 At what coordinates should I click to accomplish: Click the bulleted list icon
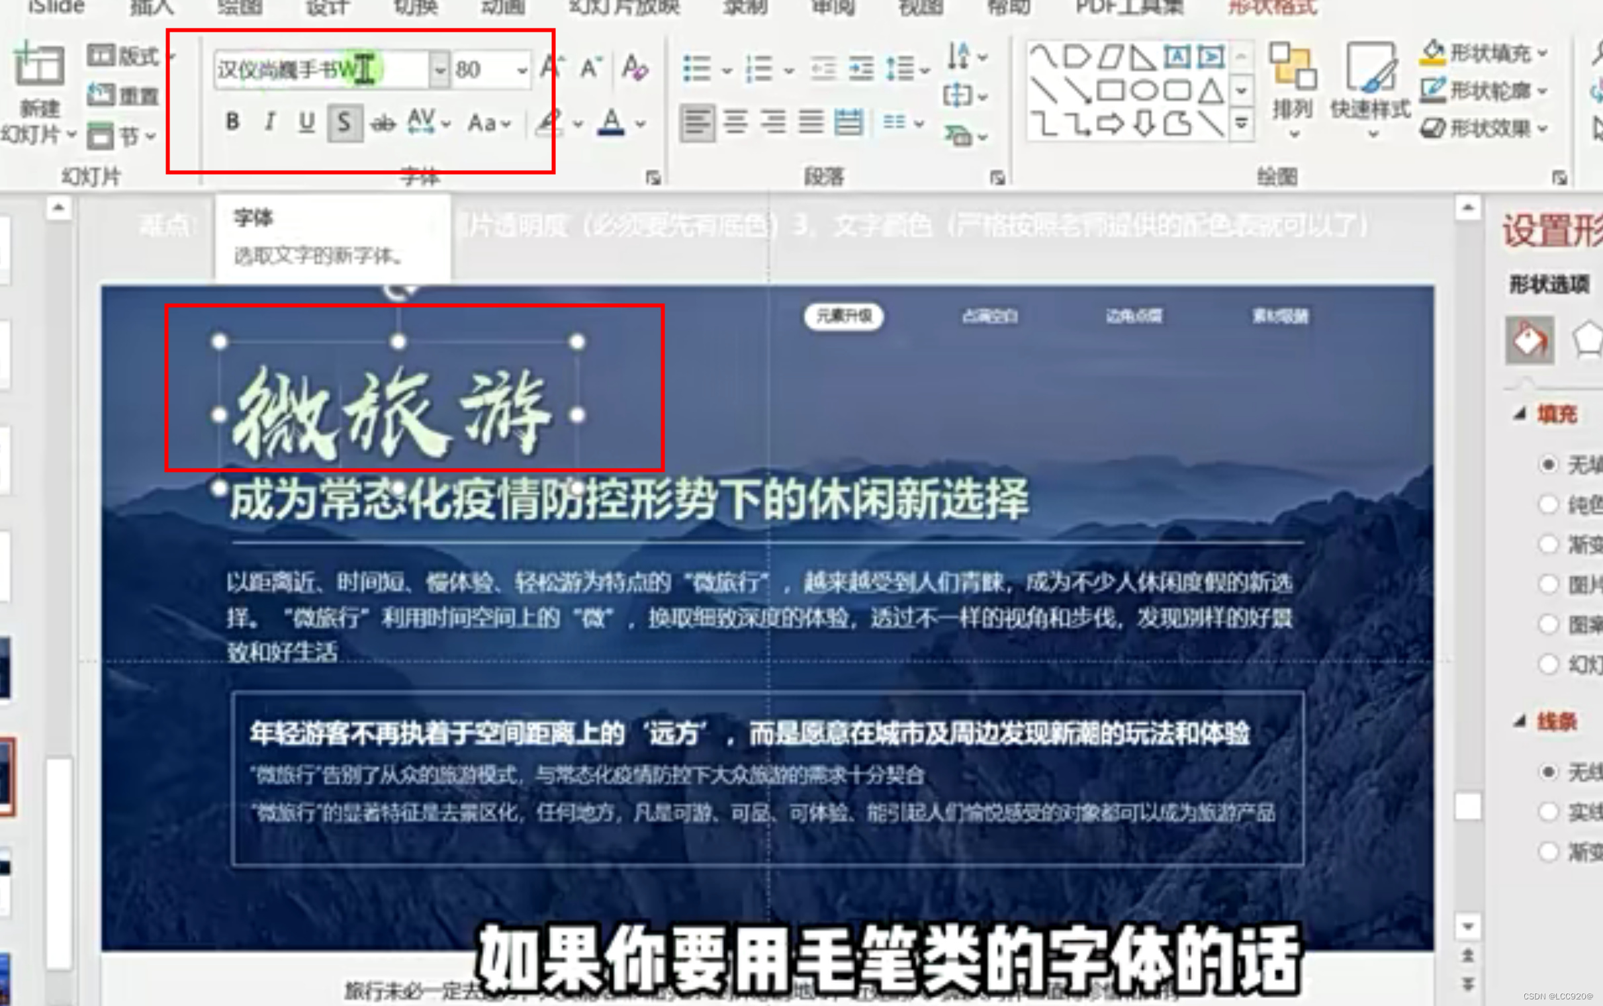coord(696,69)
